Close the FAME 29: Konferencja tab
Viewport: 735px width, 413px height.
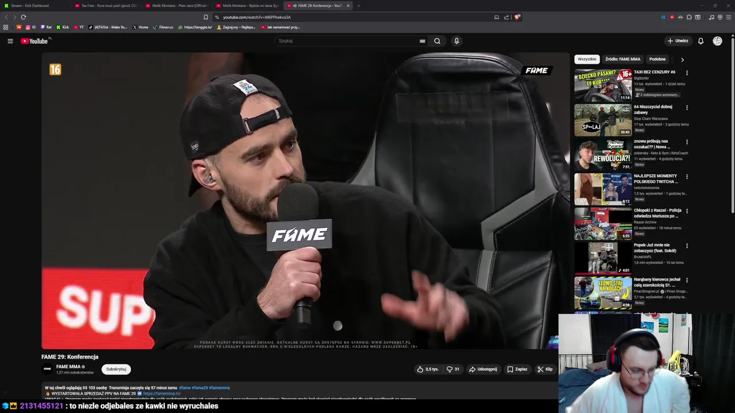[x=348, y=6]
